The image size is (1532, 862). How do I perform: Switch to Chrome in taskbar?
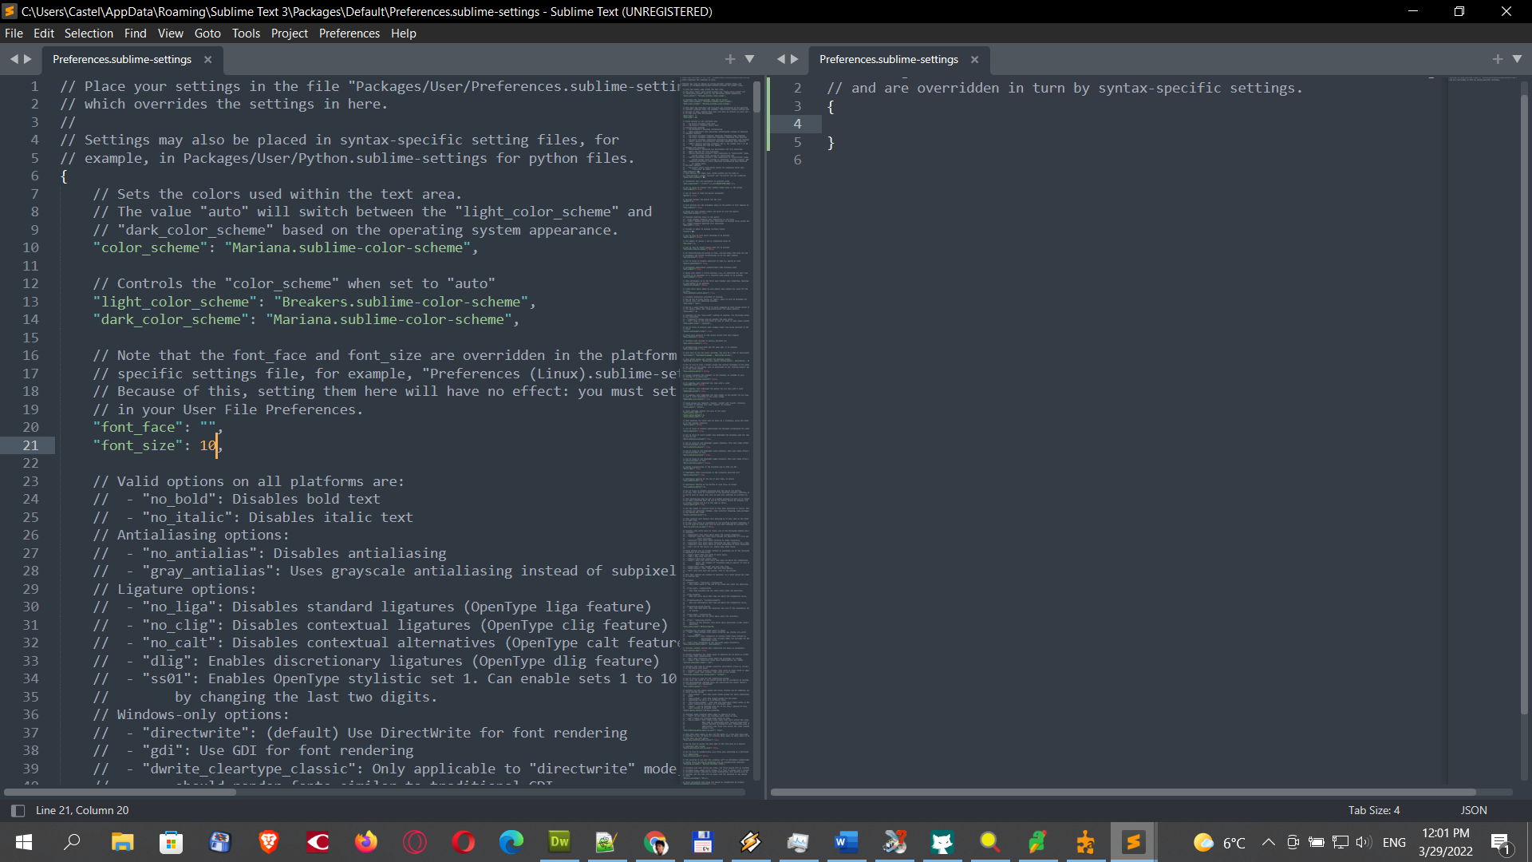pos(655,842)
